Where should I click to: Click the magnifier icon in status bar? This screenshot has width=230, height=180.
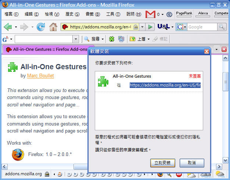pos(169,174)
